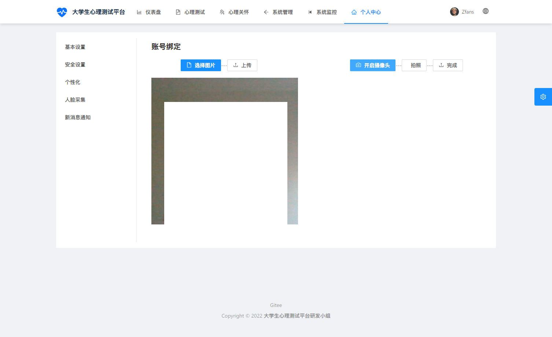Click the 心理测试 document icon
Viewport: 552px width, 337px height.
[178, 12]
